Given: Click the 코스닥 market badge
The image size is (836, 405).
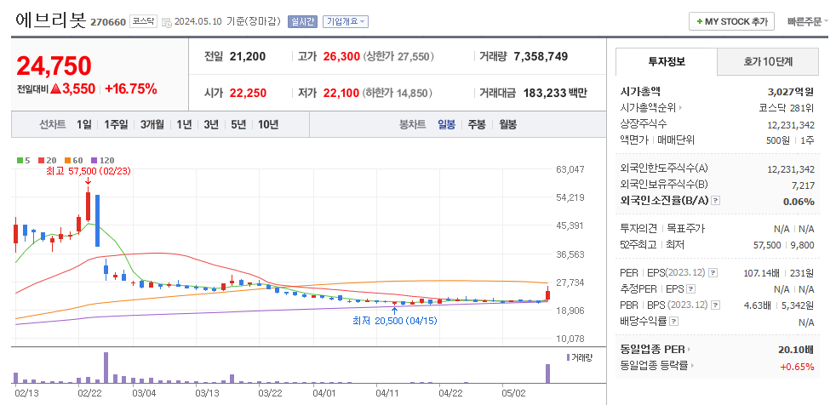Looking at the screenshot, I should pos(143,22).
